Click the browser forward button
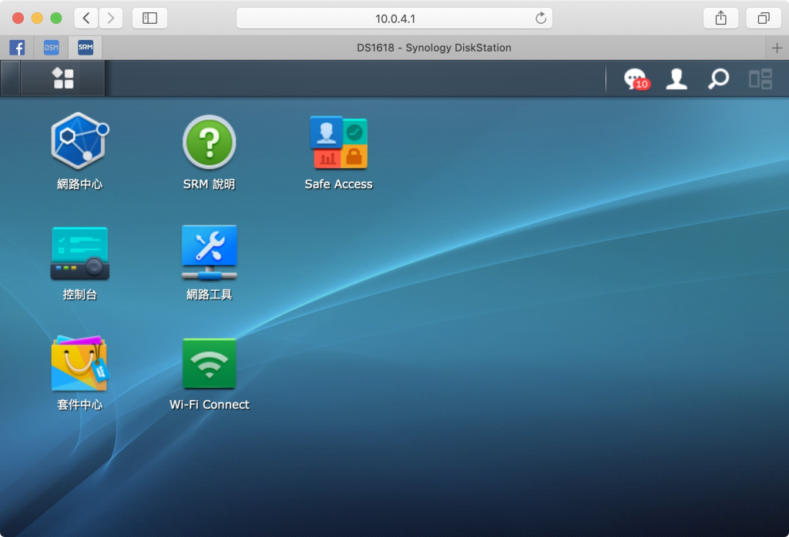This screenshot has height=537, width=789. (111, 18)
